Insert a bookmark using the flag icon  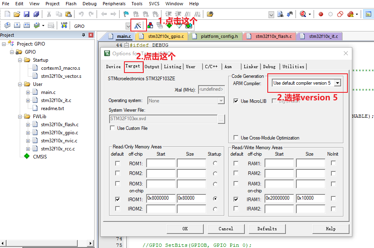click(126, 14)
